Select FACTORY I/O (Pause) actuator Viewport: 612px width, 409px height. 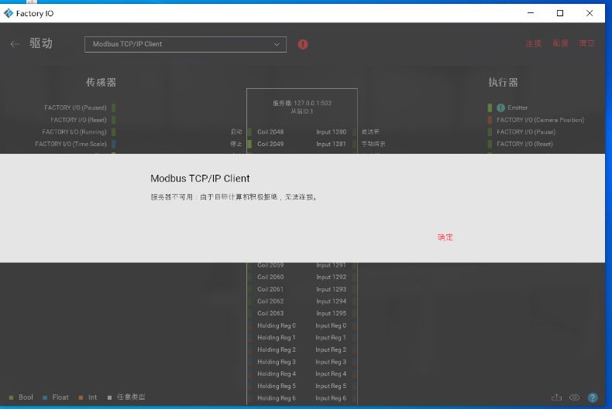click(x=526, y=132)
